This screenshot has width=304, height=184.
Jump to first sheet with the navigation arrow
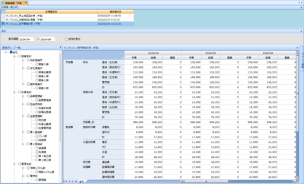[x=66, y=182]
